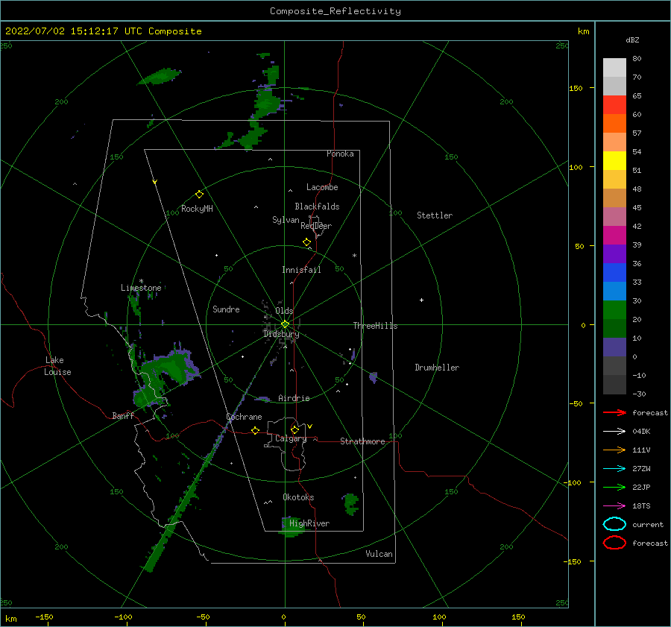Click the magenta 18TS arrow icon
Screen dimensions: 671x627
[614, 506]
